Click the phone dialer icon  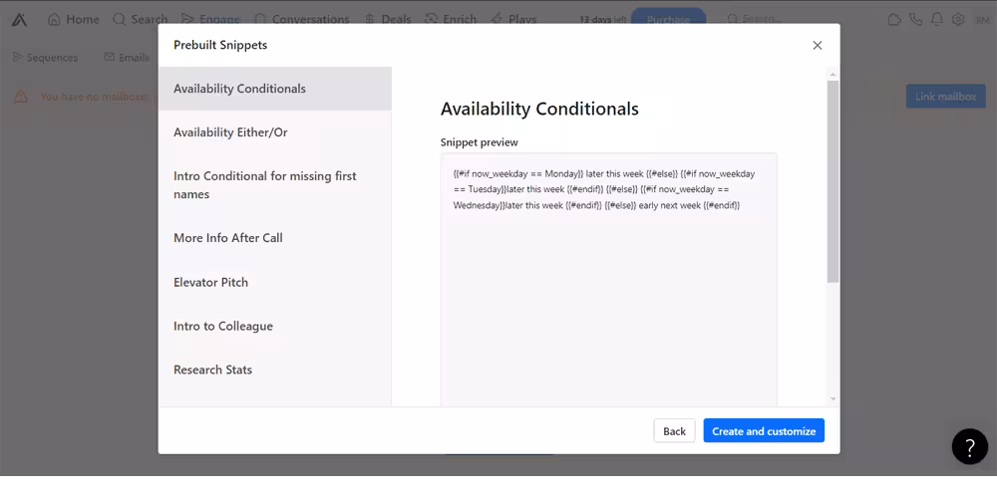coord(915,19)
